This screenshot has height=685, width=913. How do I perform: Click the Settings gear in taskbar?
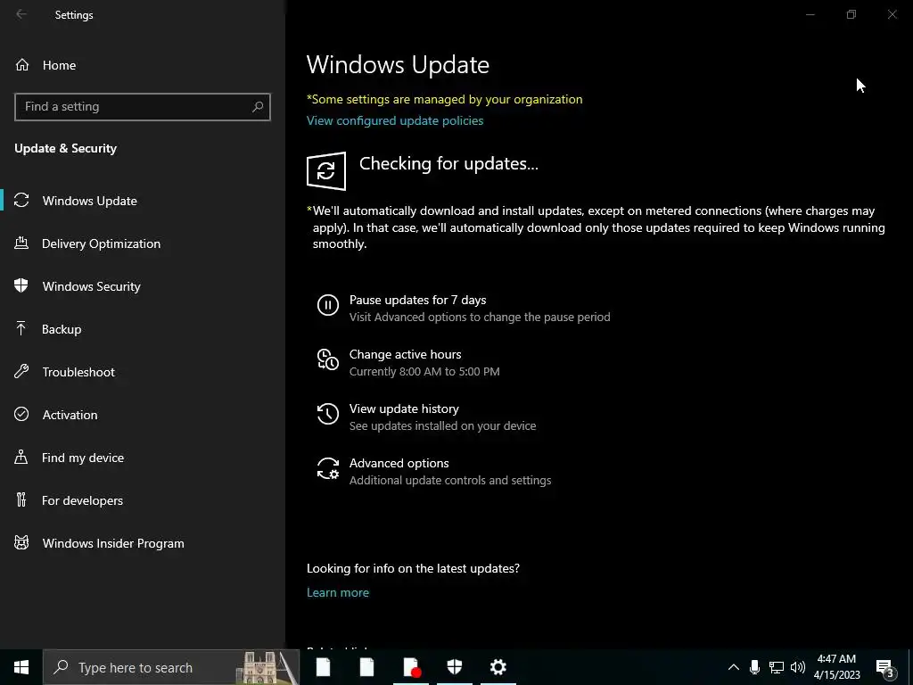pos(498,667)
